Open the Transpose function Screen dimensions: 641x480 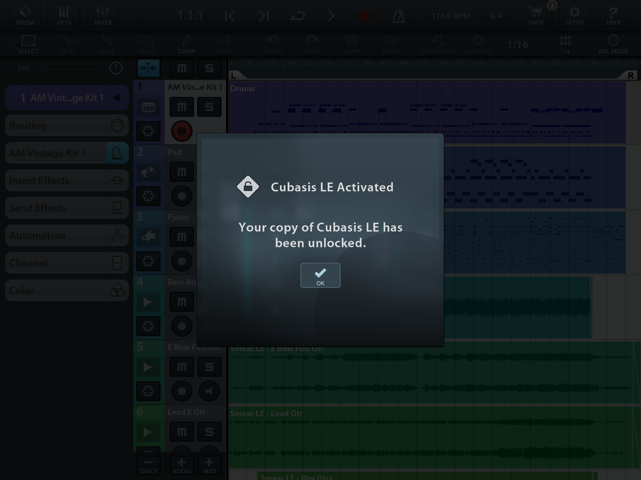click(438, 44)
